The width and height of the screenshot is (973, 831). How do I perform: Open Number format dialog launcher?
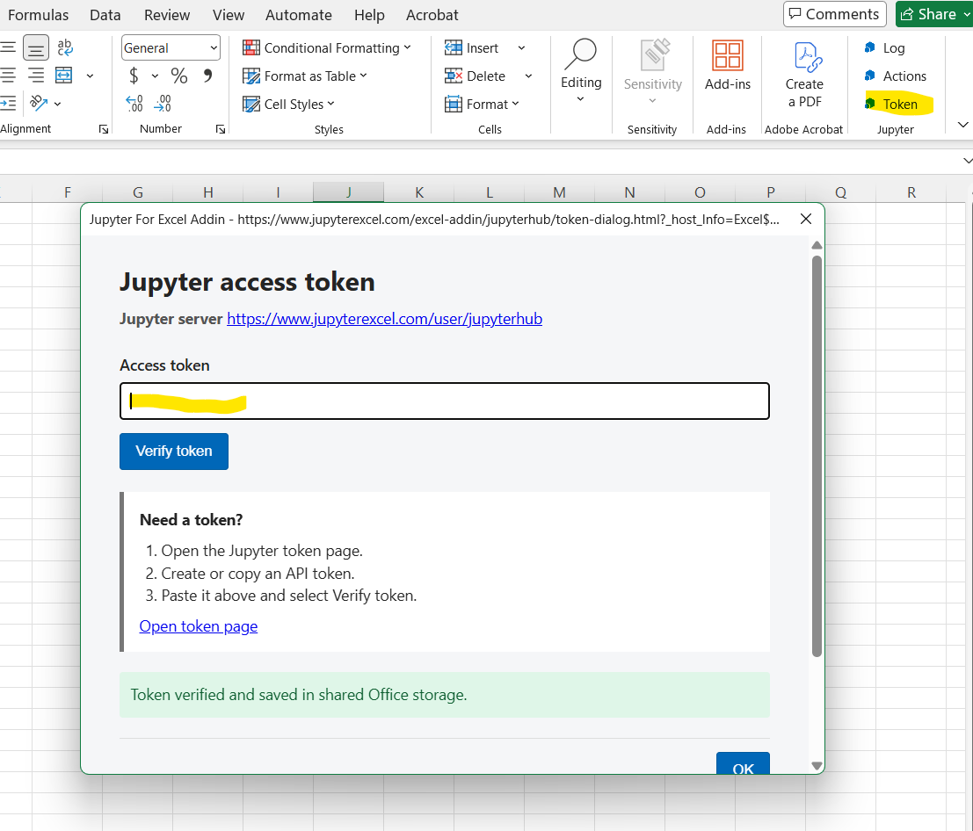tap(221, 129)
